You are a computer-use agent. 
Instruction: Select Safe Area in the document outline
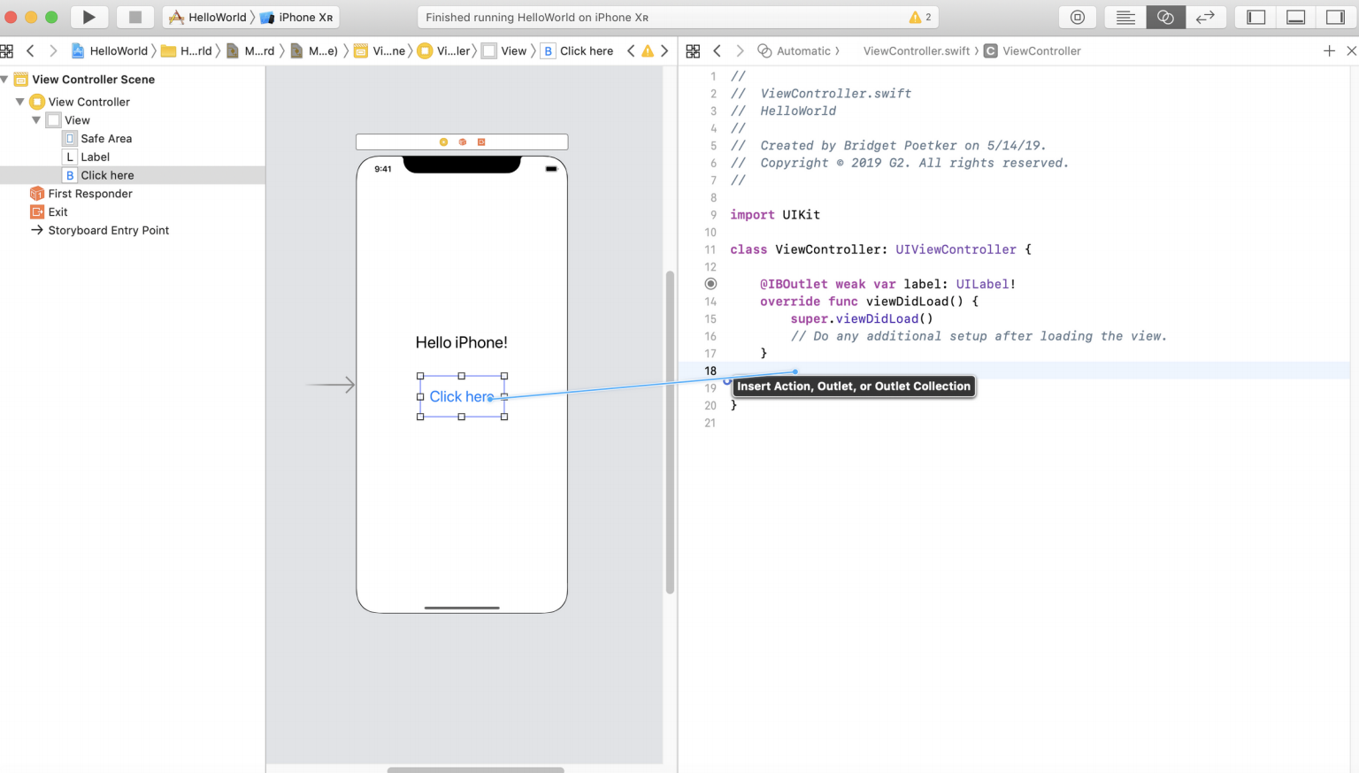106,139
